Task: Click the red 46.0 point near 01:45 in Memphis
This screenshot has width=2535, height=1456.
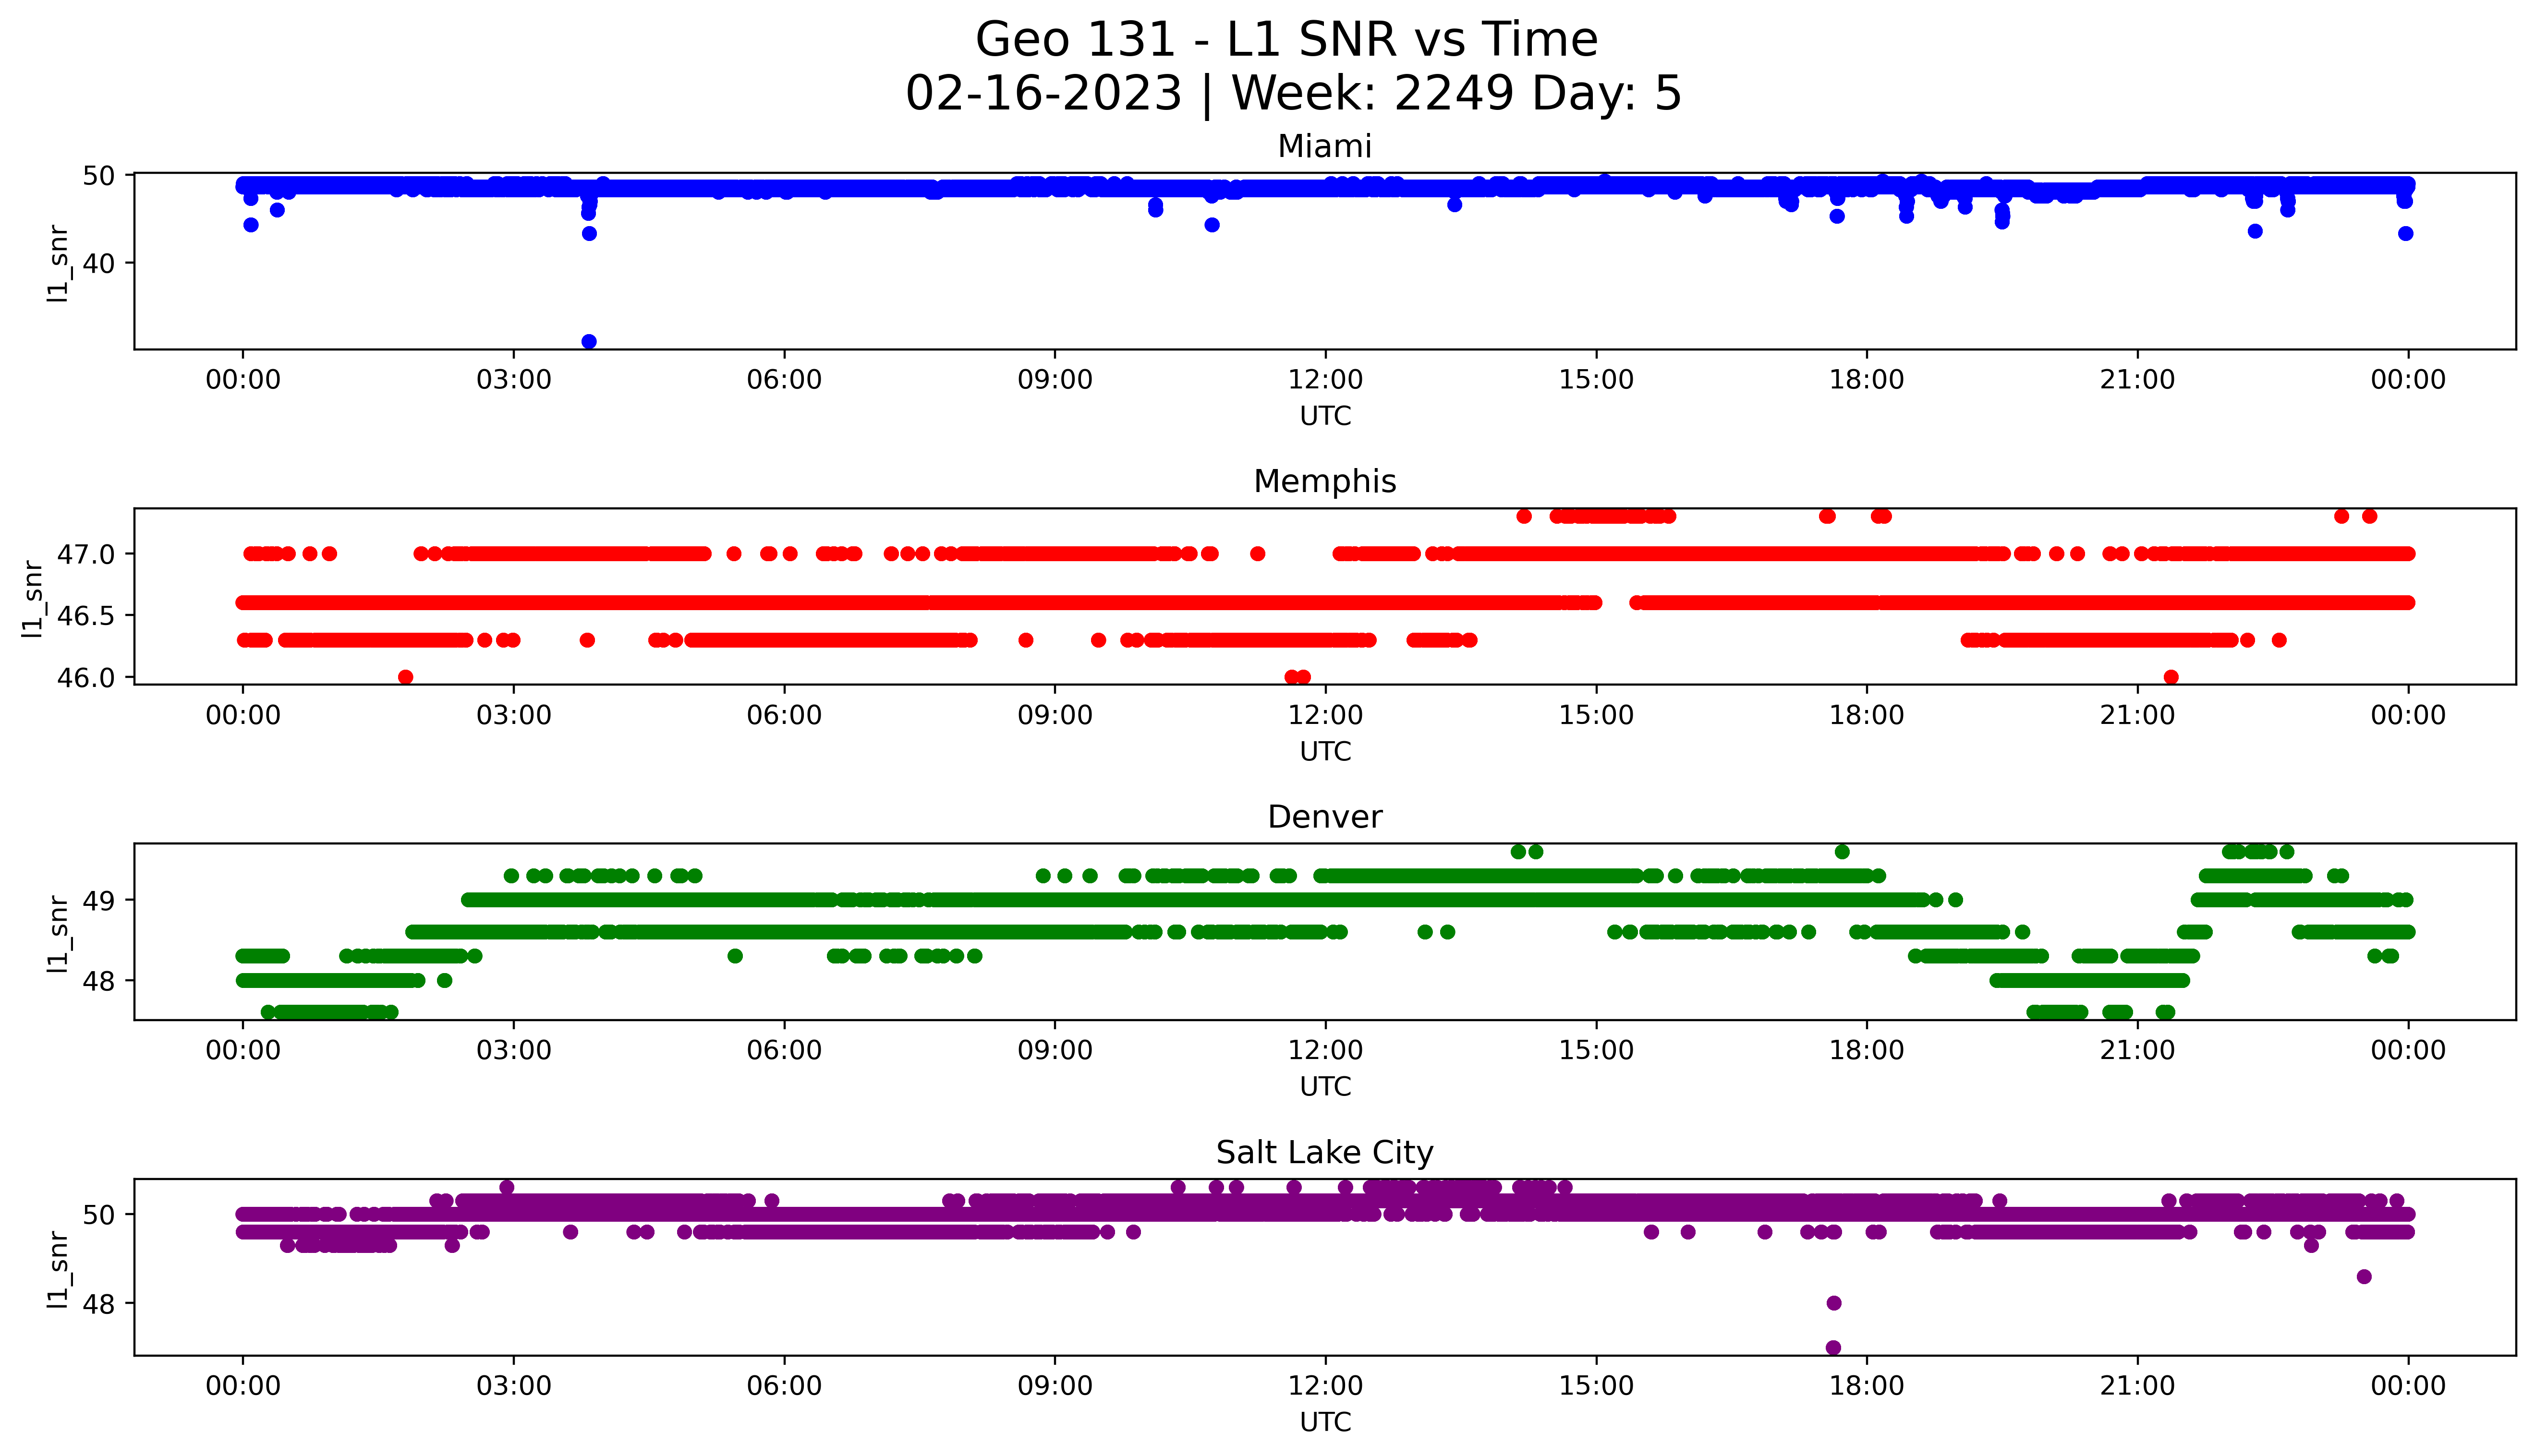Action: pos(405,677)
